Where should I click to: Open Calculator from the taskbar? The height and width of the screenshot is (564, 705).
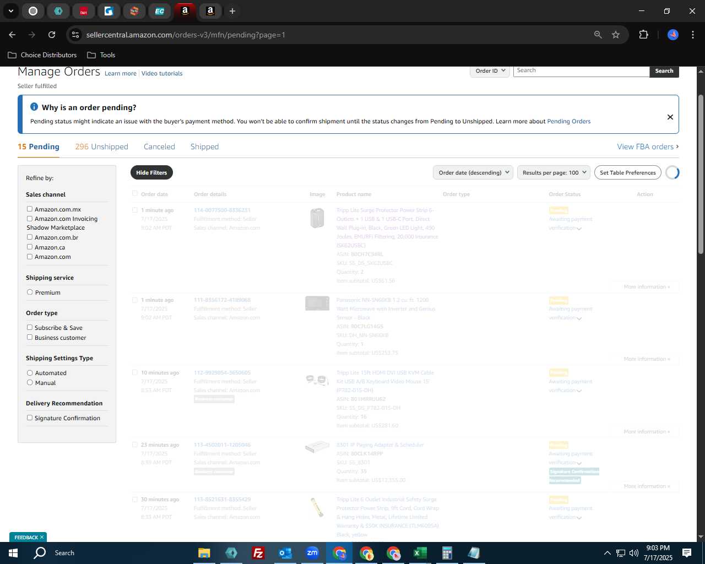pos(447,553)
